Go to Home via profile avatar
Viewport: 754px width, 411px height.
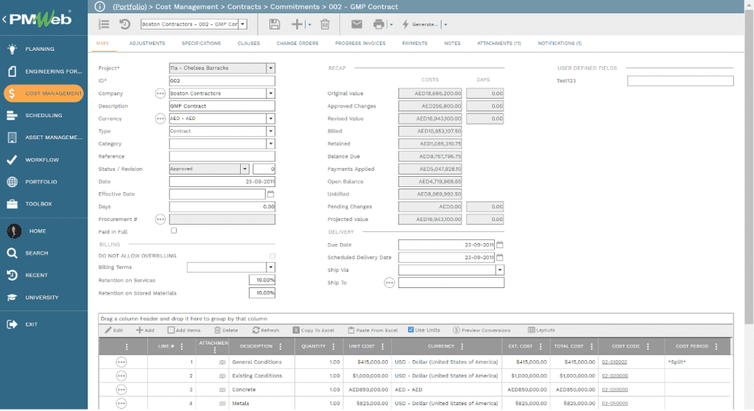pos(14,231)
